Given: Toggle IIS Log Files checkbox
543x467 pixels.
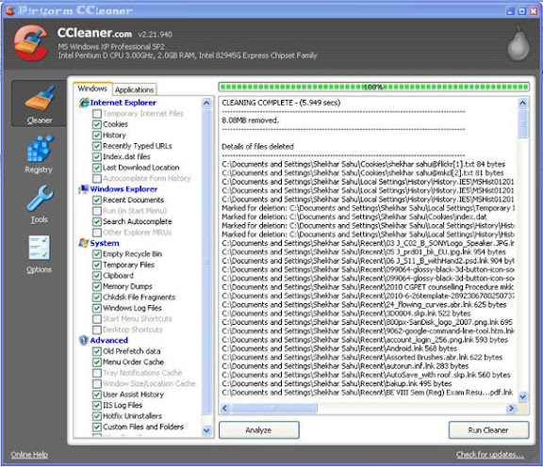Looking at the screenshot, I should [x=97, y=405].
